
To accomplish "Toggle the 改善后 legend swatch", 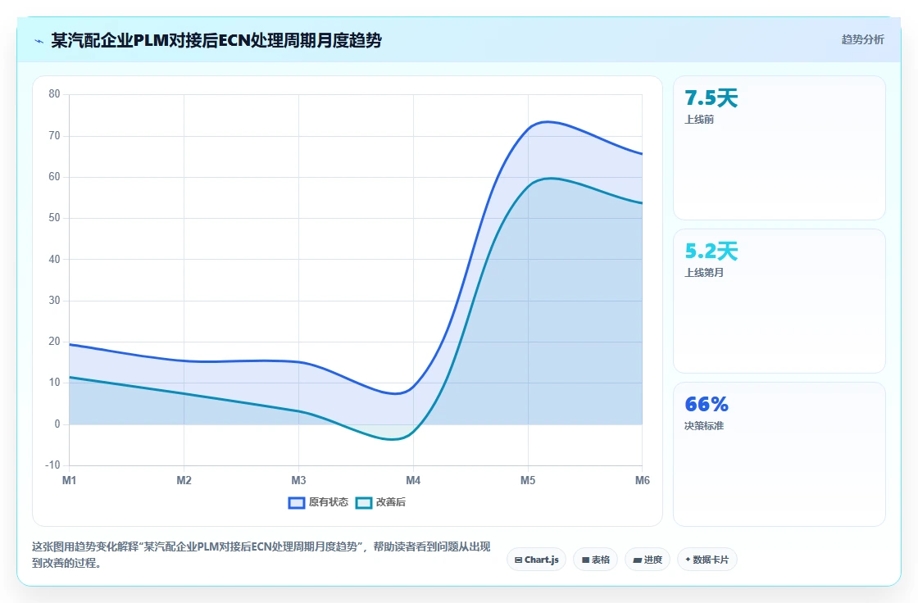I will coord(364,503).
